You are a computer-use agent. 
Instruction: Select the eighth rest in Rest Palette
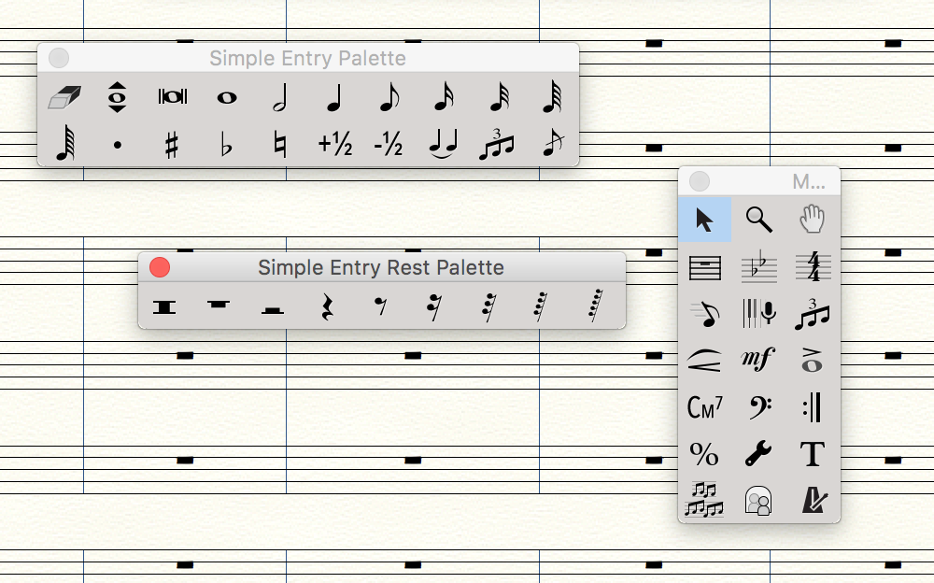(x=380, y=306)
